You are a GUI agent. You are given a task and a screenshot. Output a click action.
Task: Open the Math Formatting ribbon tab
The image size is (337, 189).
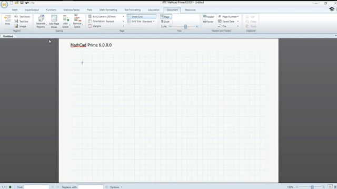[108, 10]
